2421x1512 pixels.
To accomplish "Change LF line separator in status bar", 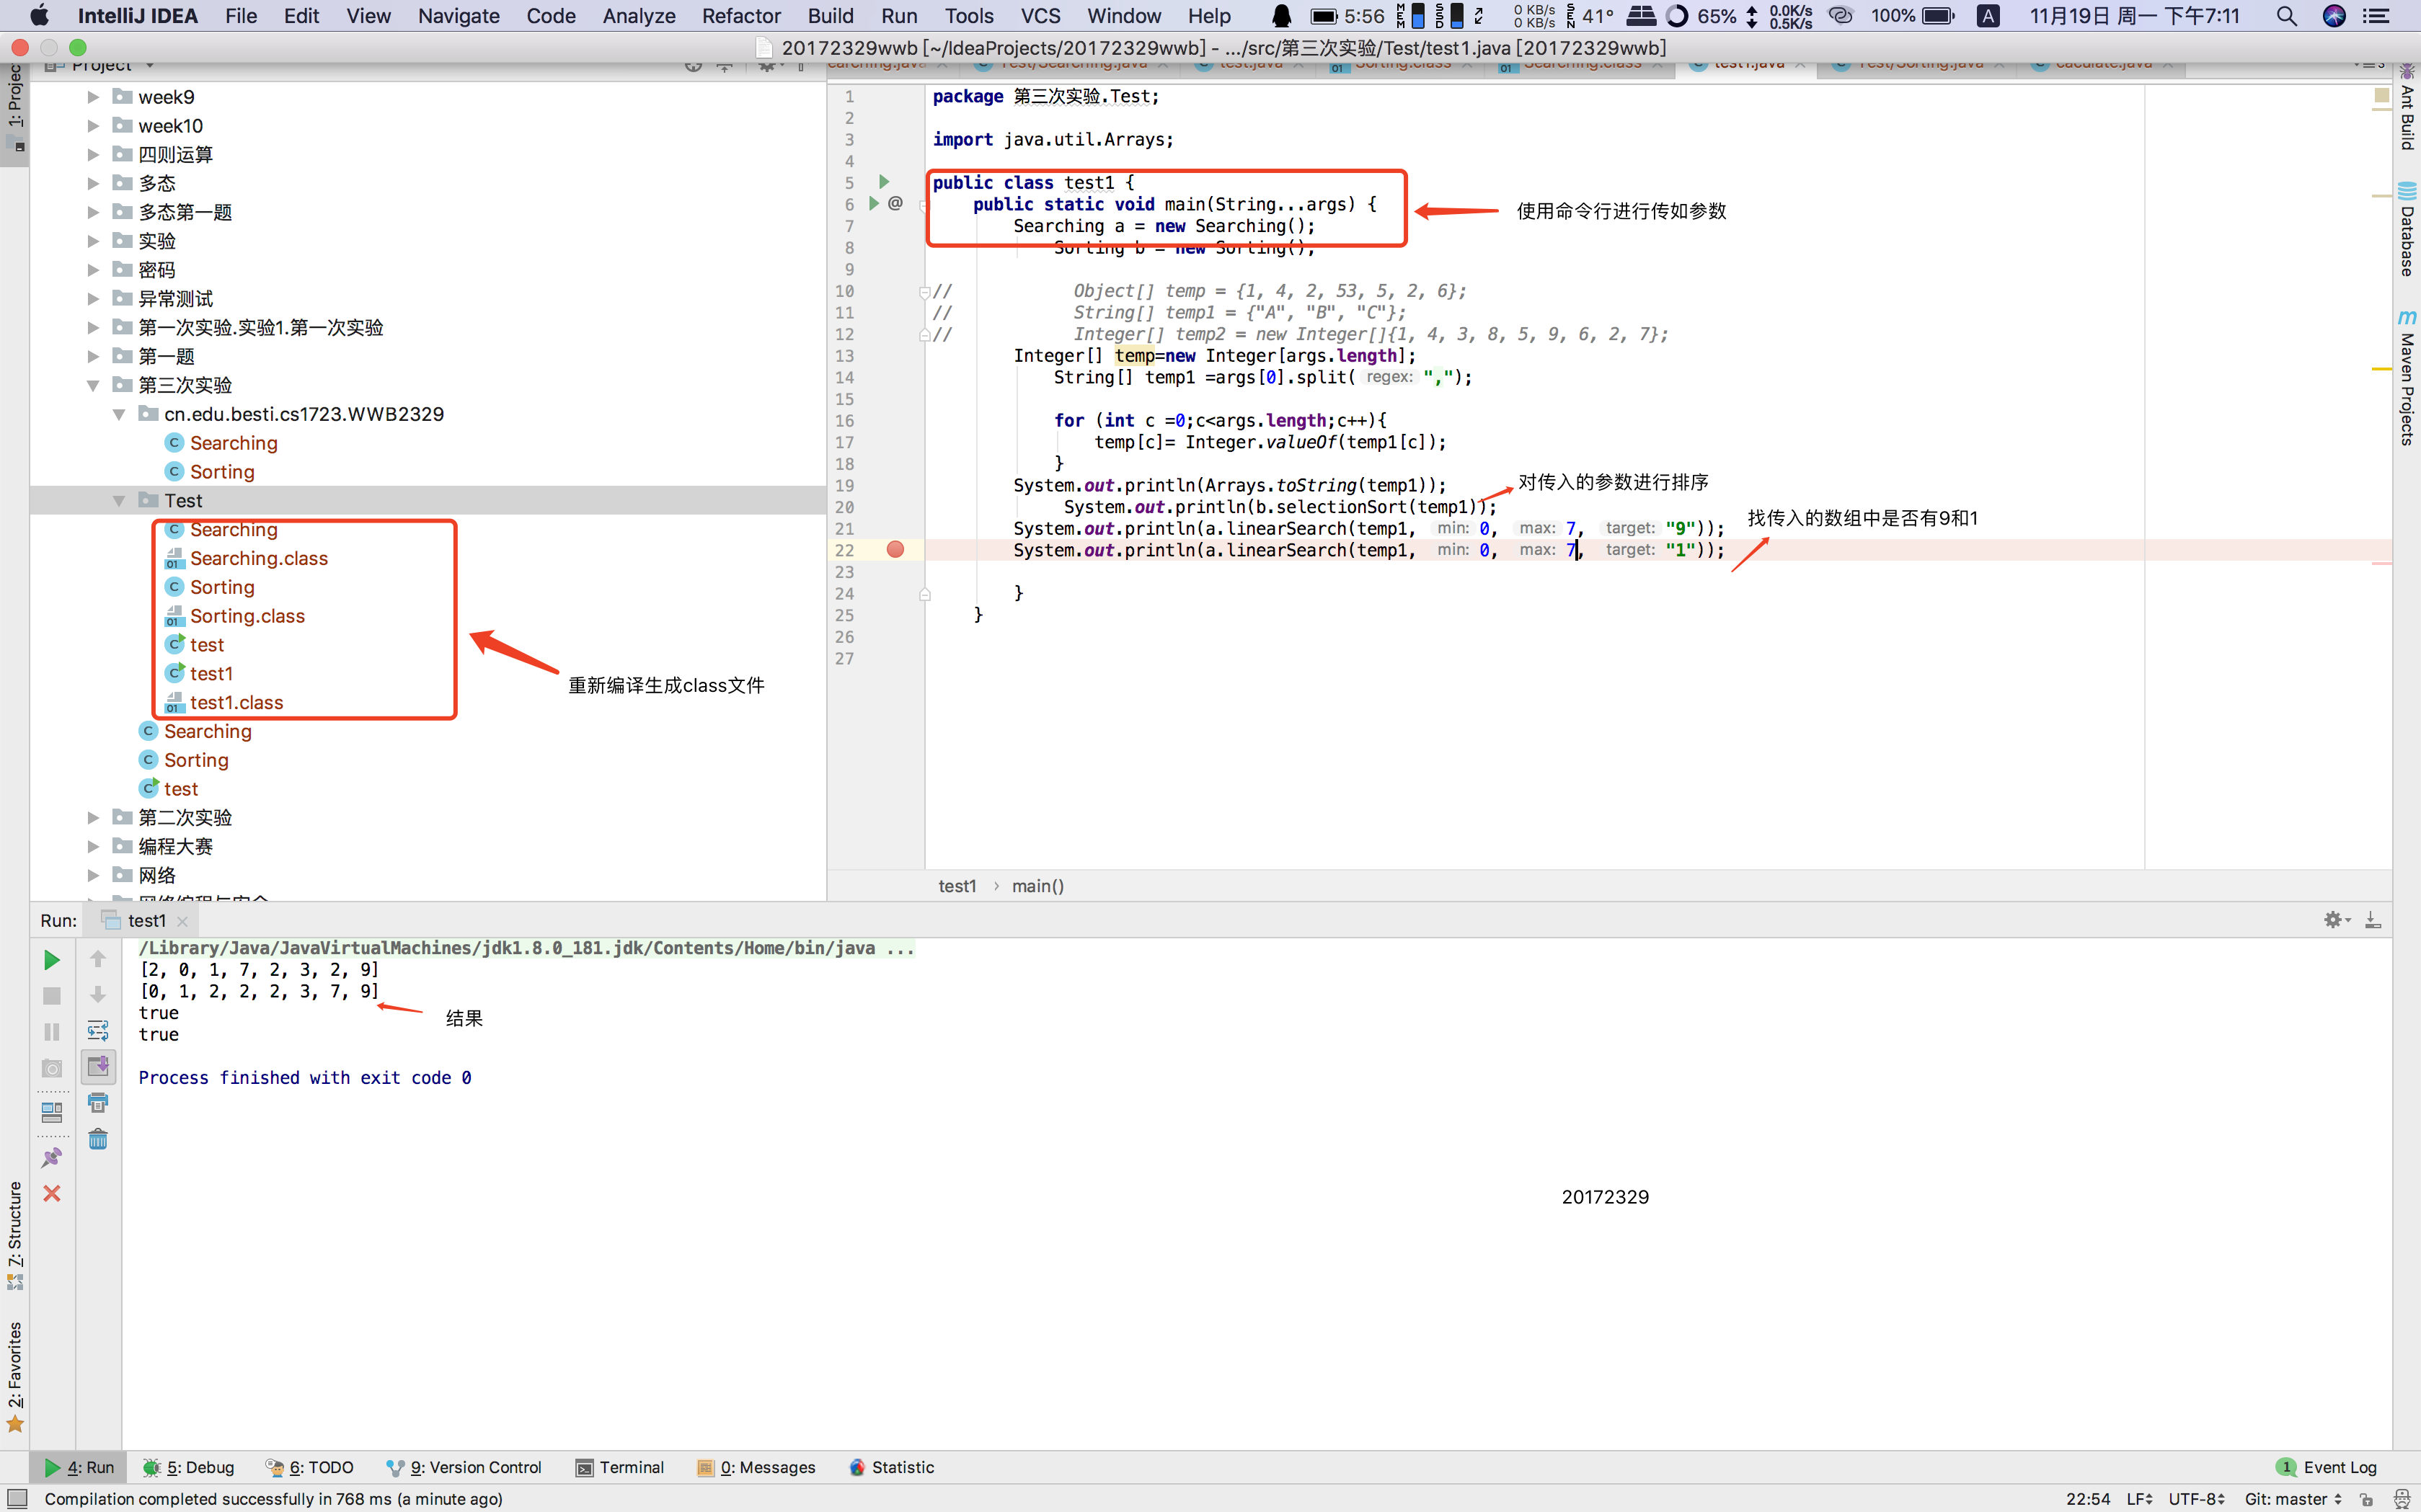I will 2139,1498.
